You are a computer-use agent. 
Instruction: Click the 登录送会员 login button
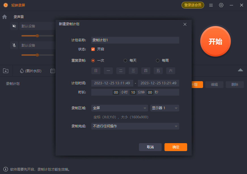click(193, 5)
